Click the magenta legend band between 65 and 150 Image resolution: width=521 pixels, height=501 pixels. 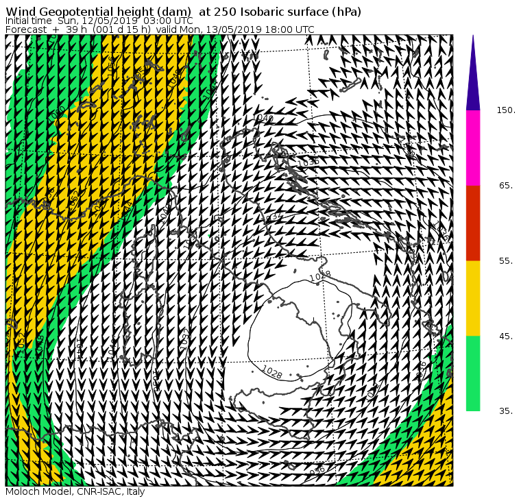(473, 148)
